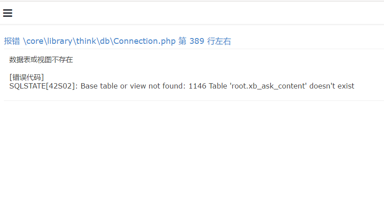Click the SQLSTATE[42S02] error code

42,86
